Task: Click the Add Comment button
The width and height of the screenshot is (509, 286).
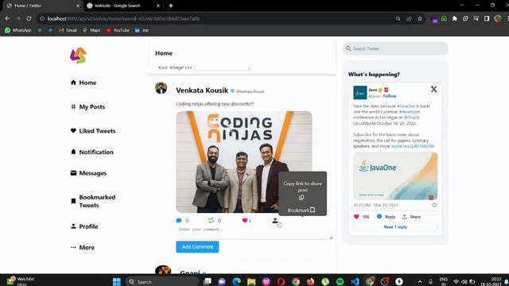Action: coord(197,247)
